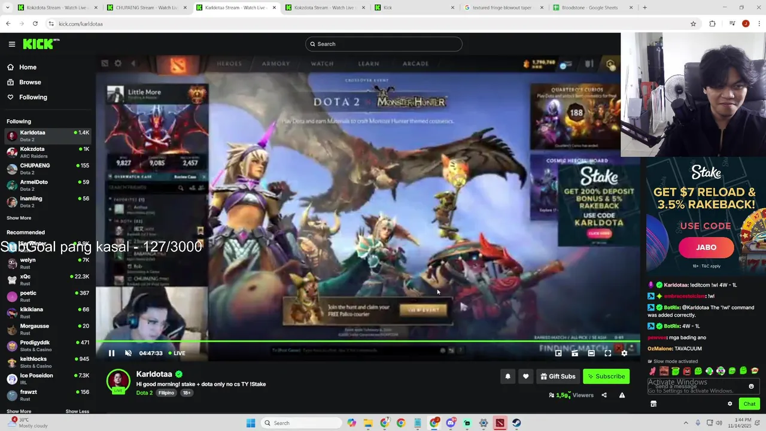Image resolution: width=766 pixels, height=431 pixels.
Task: Open browser extensions menu
Action: pyautogui.click(x=712, y=24)
